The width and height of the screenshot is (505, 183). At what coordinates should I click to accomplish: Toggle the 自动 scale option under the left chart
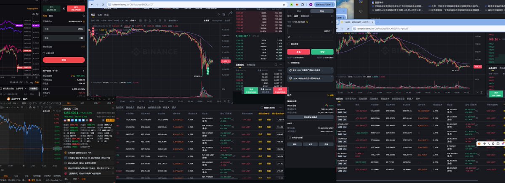click(x=37, y=82)
